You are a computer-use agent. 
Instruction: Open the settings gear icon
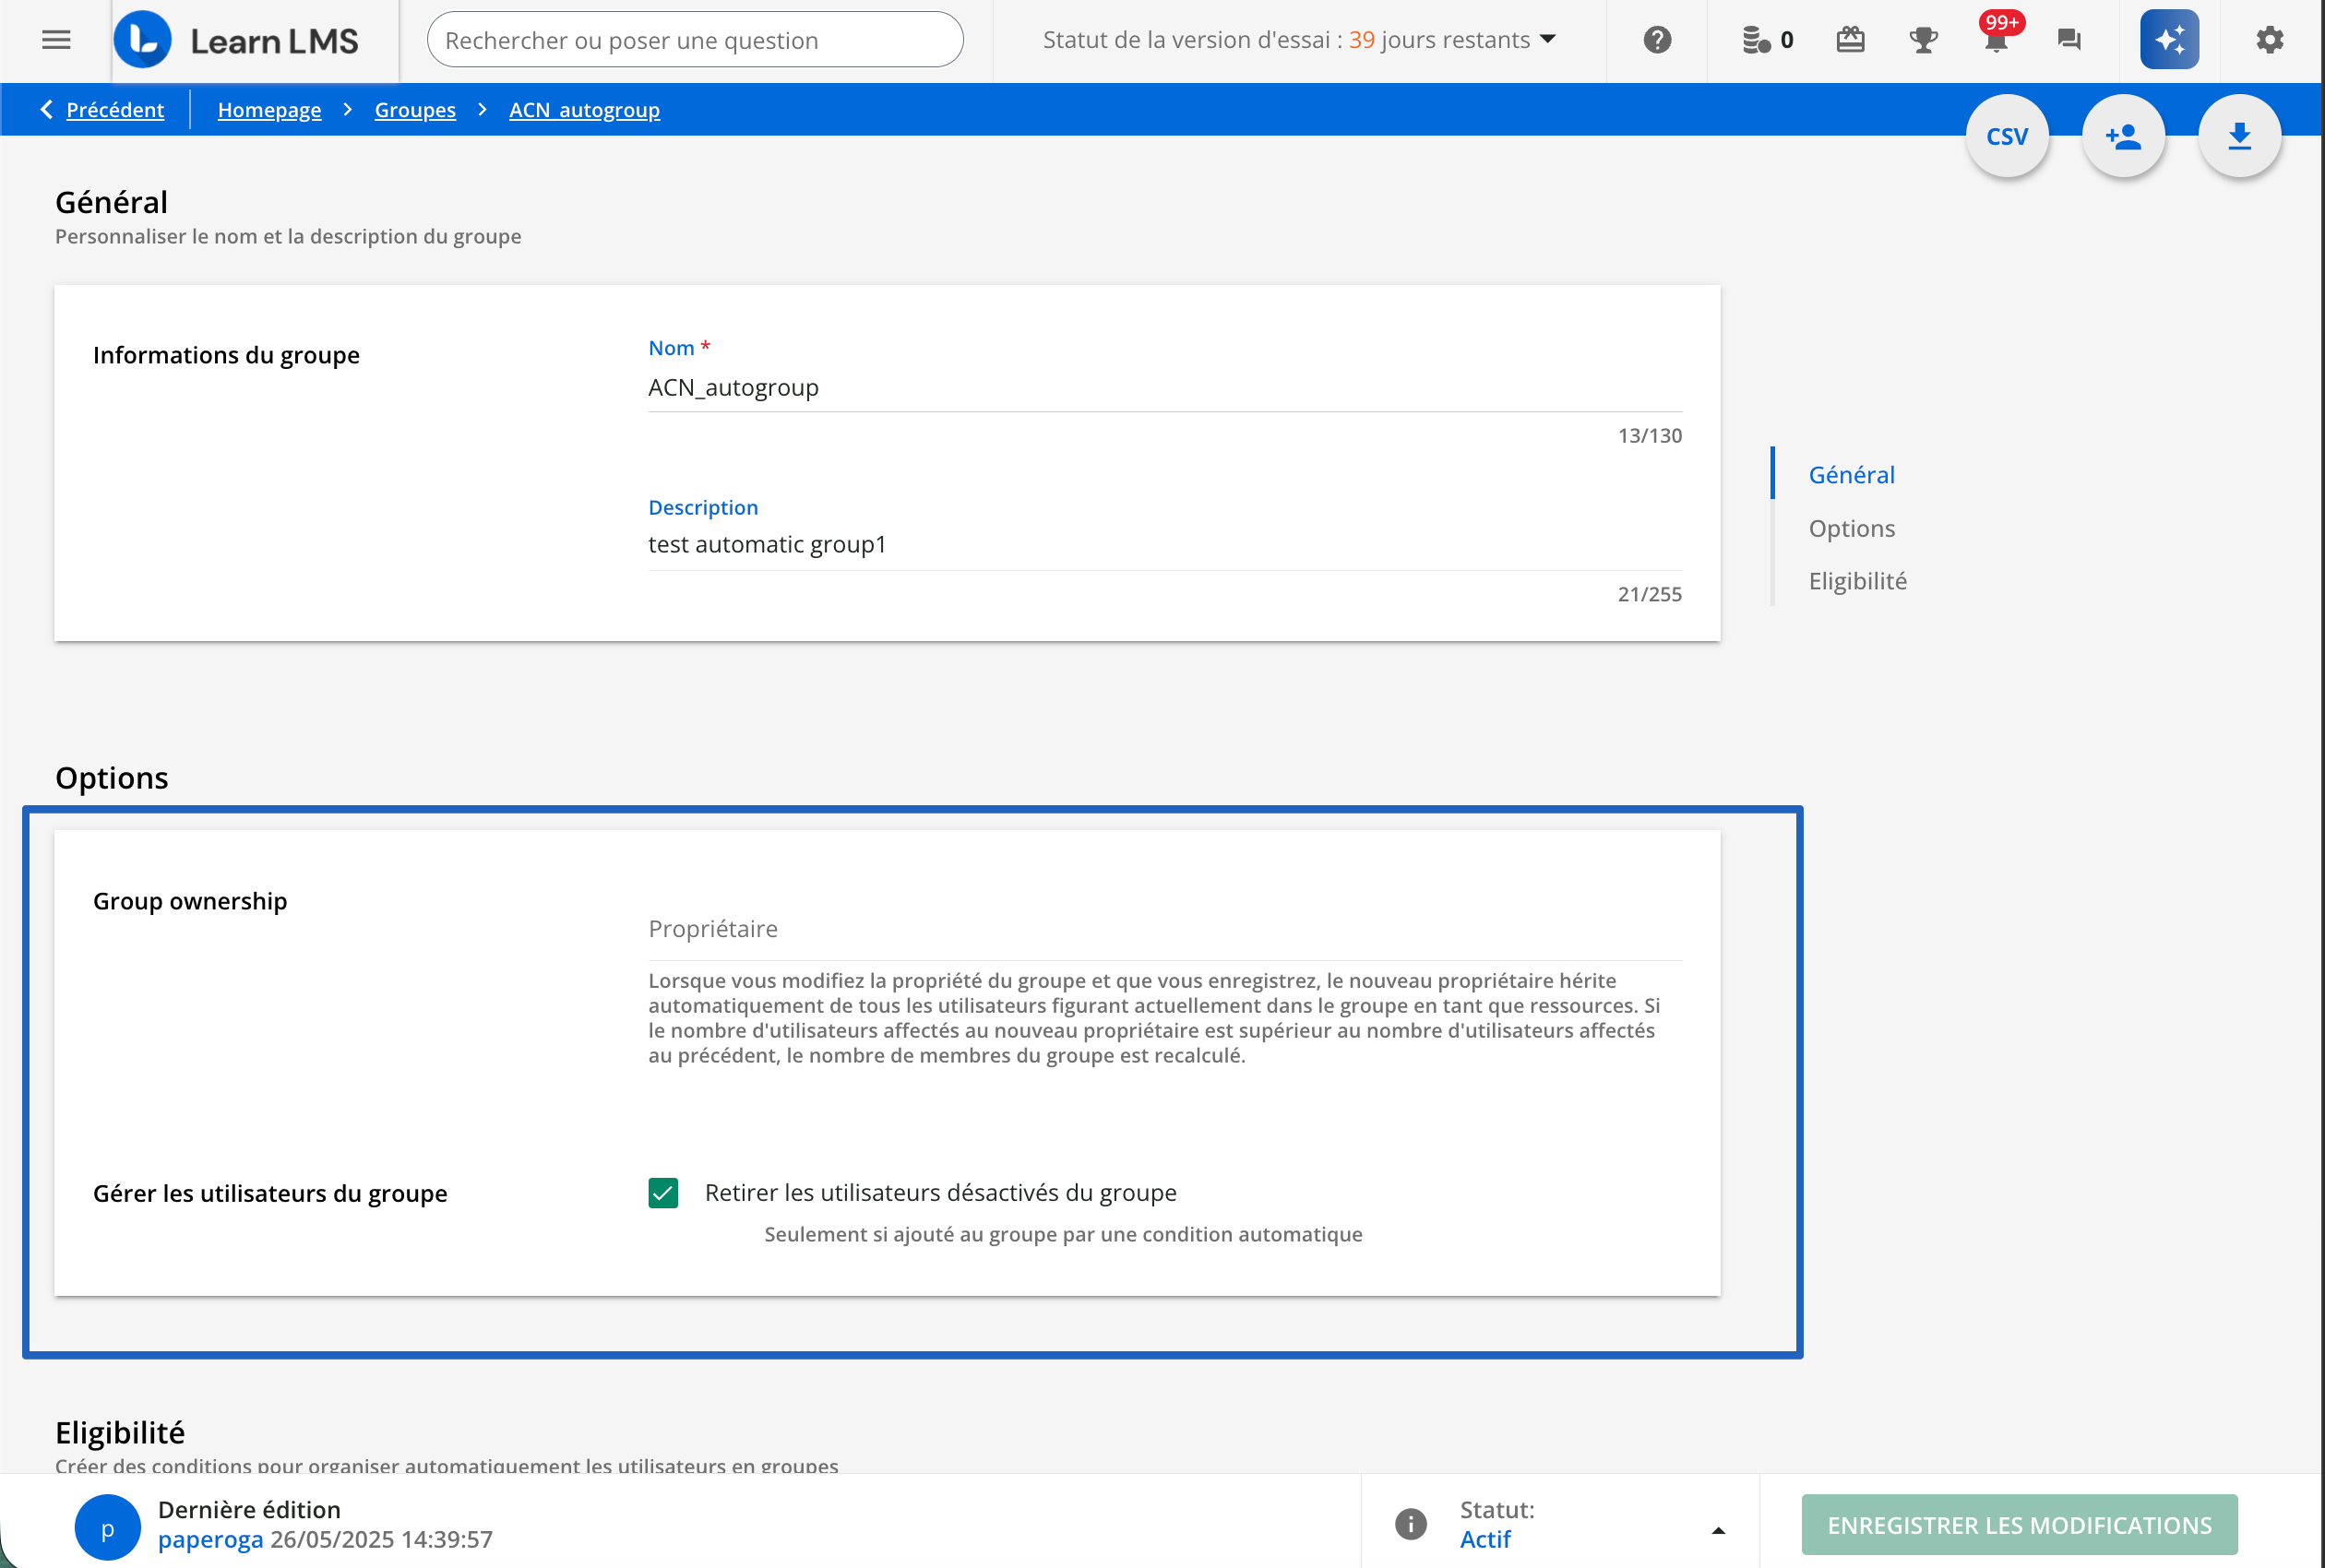(x=2269, y=40)
